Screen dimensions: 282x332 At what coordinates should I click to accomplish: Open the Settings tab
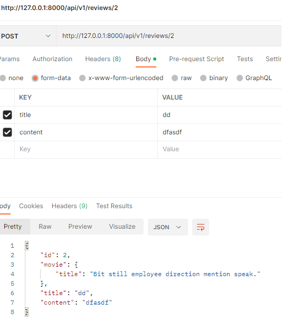tap(274, 59)
